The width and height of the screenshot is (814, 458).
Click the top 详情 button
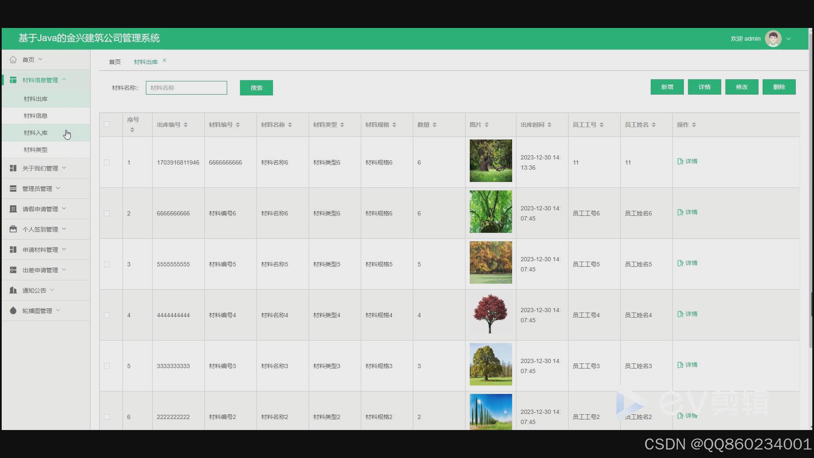(x=705, y=87)
